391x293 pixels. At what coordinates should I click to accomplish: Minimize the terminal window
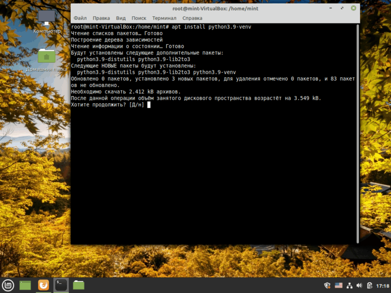pyautogui.click(x=330, y=8)
